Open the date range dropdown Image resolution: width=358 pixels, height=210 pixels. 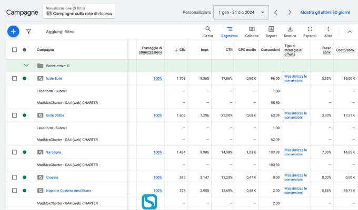click(241, 12)
